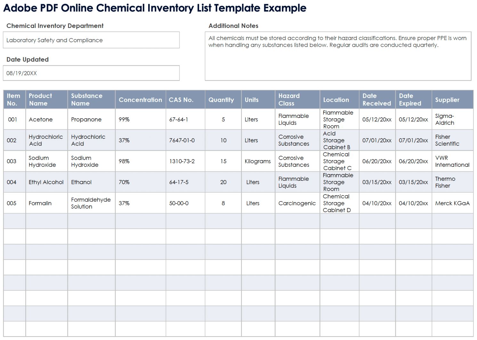
Task: Click the Date Updated field showing 08/19/20XX
Action: (91, 73)
